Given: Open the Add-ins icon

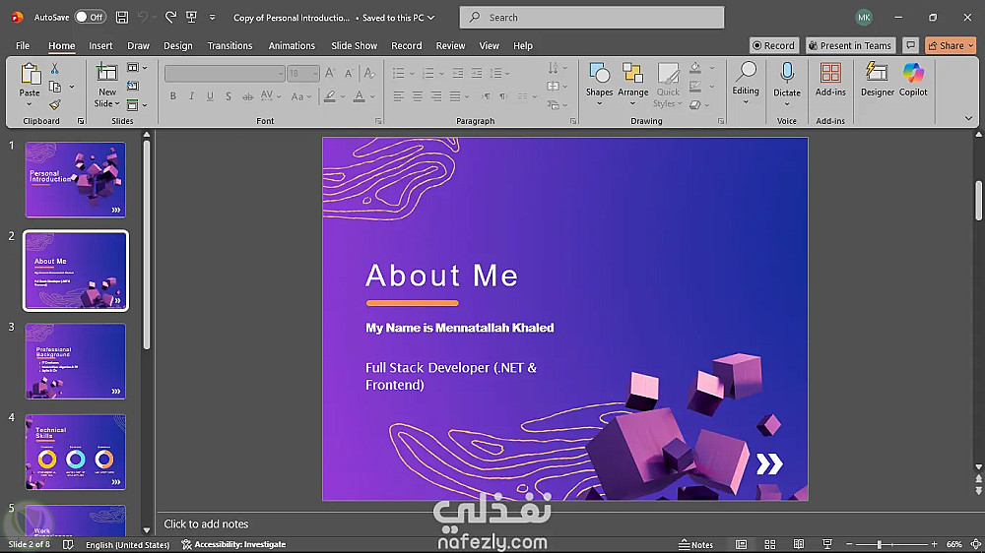Looking at the screenshot, I should coord(830,73).
